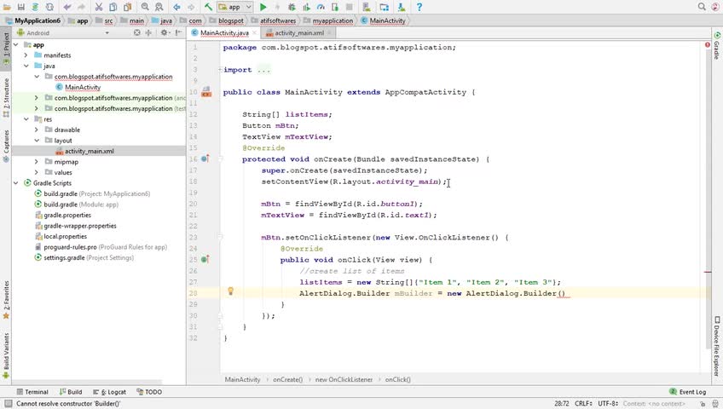The image size is (723, 409).
Task: Click the red error marker stripe
Action: click(708, 273)
